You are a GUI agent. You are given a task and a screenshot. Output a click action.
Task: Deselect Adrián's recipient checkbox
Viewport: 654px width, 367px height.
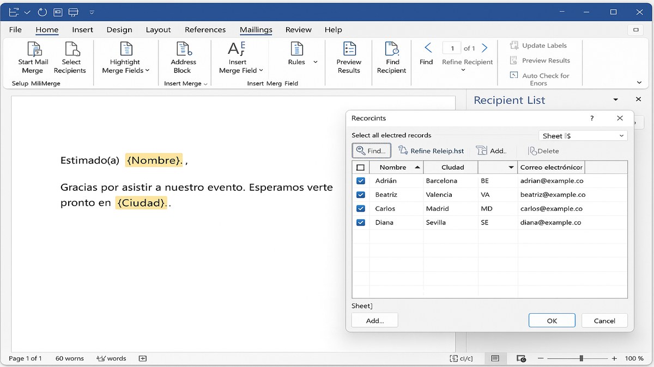point(360,181)
